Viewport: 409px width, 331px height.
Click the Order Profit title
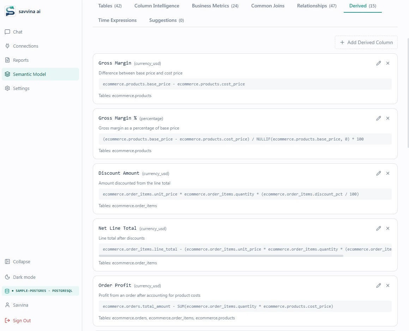[x=115, y=285]
